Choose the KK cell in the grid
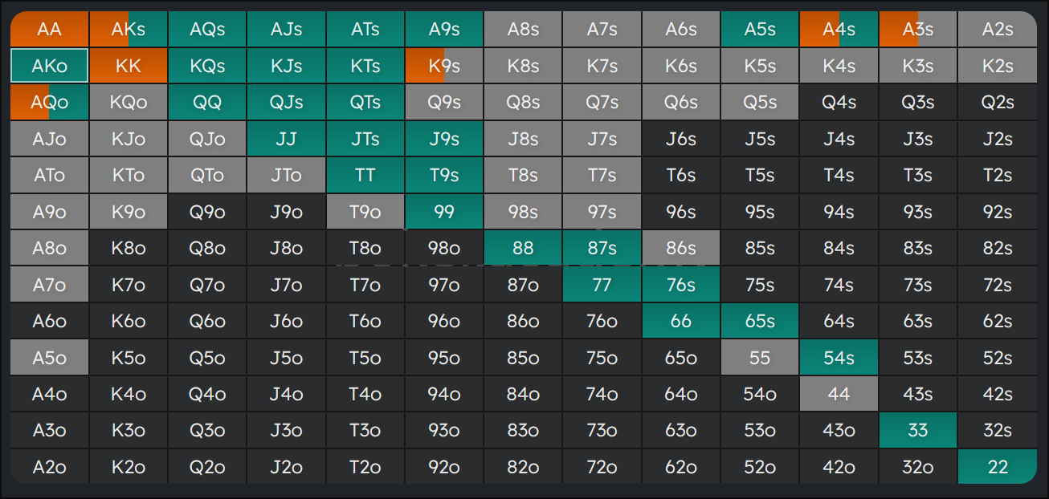This screenshot has height=499, width=1049. click(129, 66)
